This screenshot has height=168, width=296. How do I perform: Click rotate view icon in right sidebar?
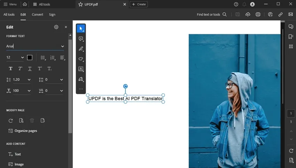click(x=291, y=151)
